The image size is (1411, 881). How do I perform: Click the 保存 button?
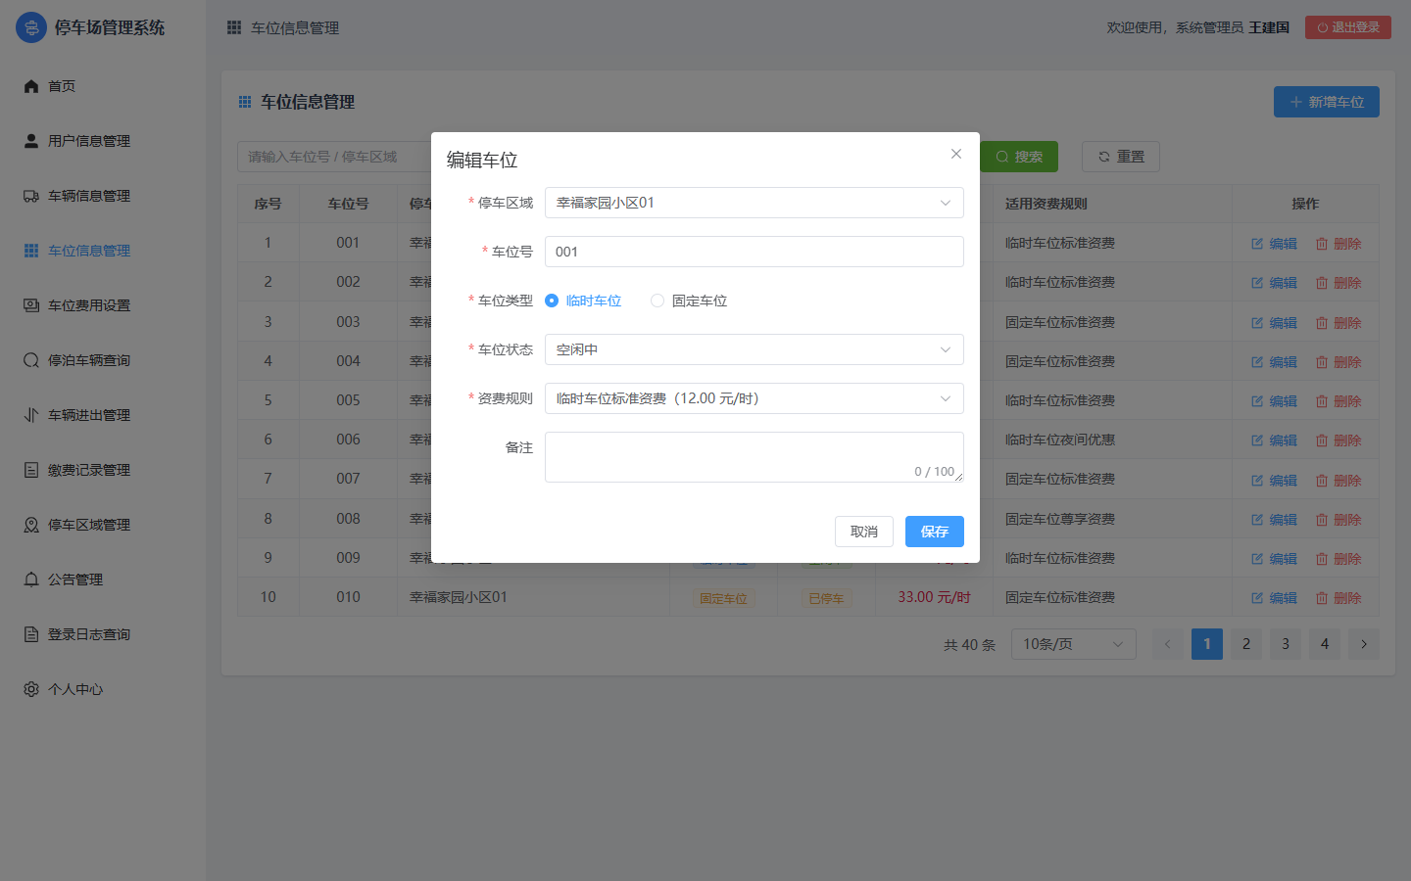point(935,532)
